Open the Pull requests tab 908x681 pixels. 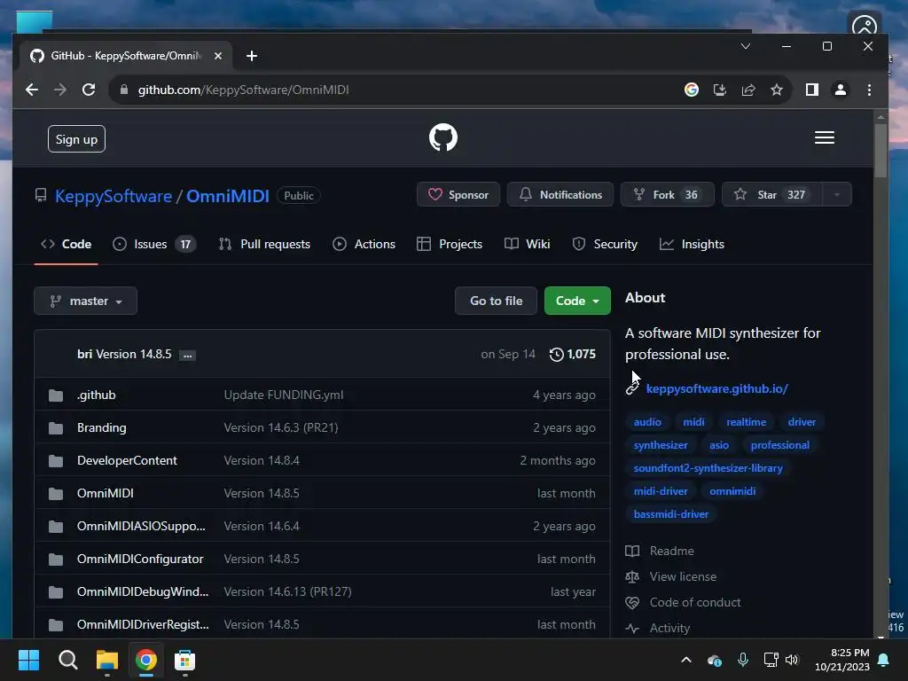(x=264, y=245)
